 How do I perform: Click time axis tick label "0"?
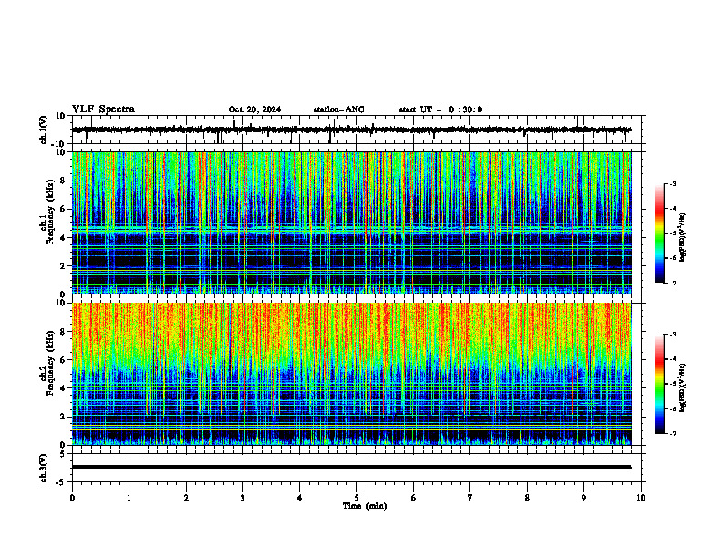(72, 498)
